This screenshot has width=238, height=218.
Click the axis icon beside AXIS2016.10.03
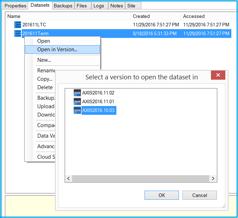tap(77, 110)
